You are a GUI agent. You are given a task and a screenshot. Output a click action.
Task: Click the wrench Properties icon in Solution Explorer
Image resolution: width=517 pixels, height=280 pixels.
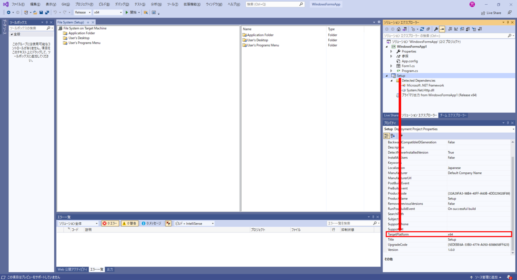(x=436, y=29)
